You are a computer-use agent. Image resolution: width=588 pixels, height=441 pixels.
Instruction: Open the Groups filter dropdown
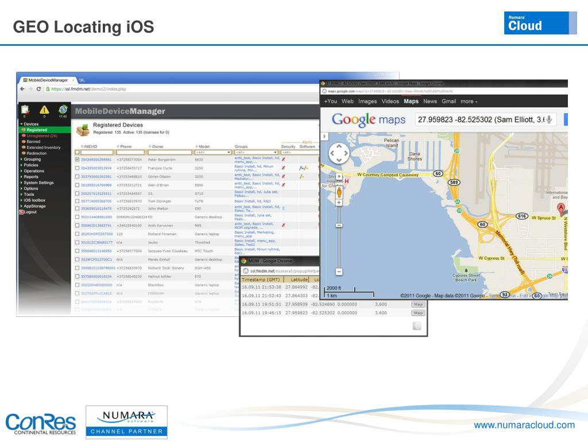pos(256,152)
